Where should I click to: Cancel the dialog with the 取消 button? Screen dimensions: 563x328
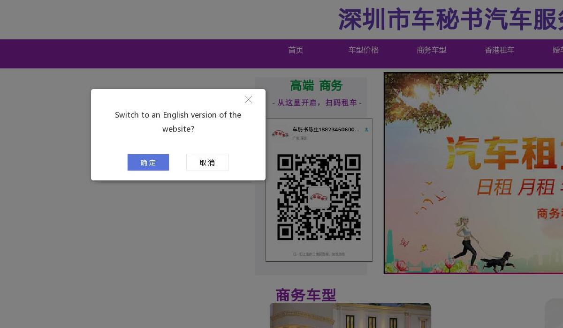(x=207, y=162)
